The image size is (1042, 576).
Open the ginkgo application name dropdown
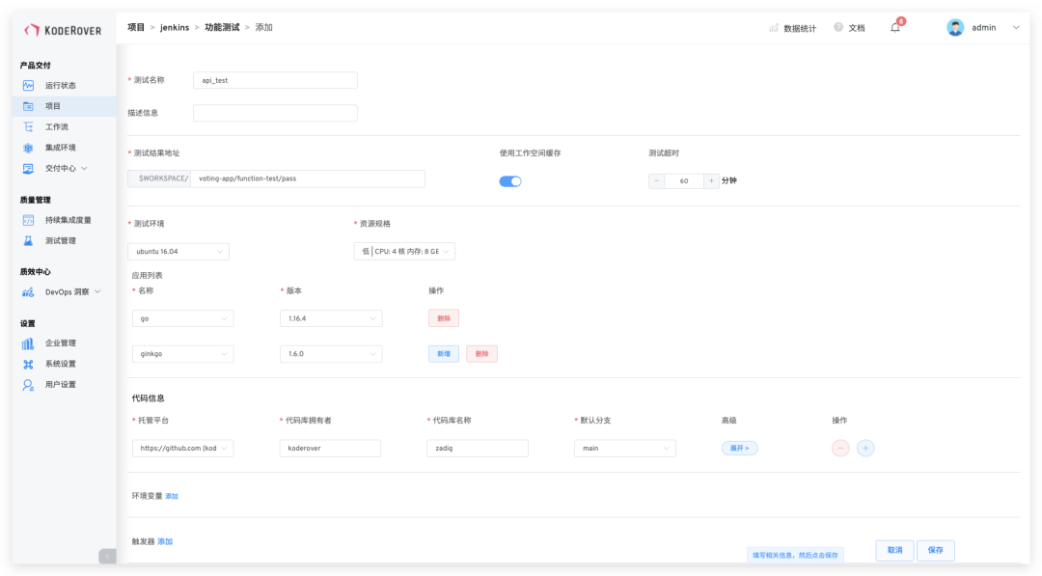[182, 354]
